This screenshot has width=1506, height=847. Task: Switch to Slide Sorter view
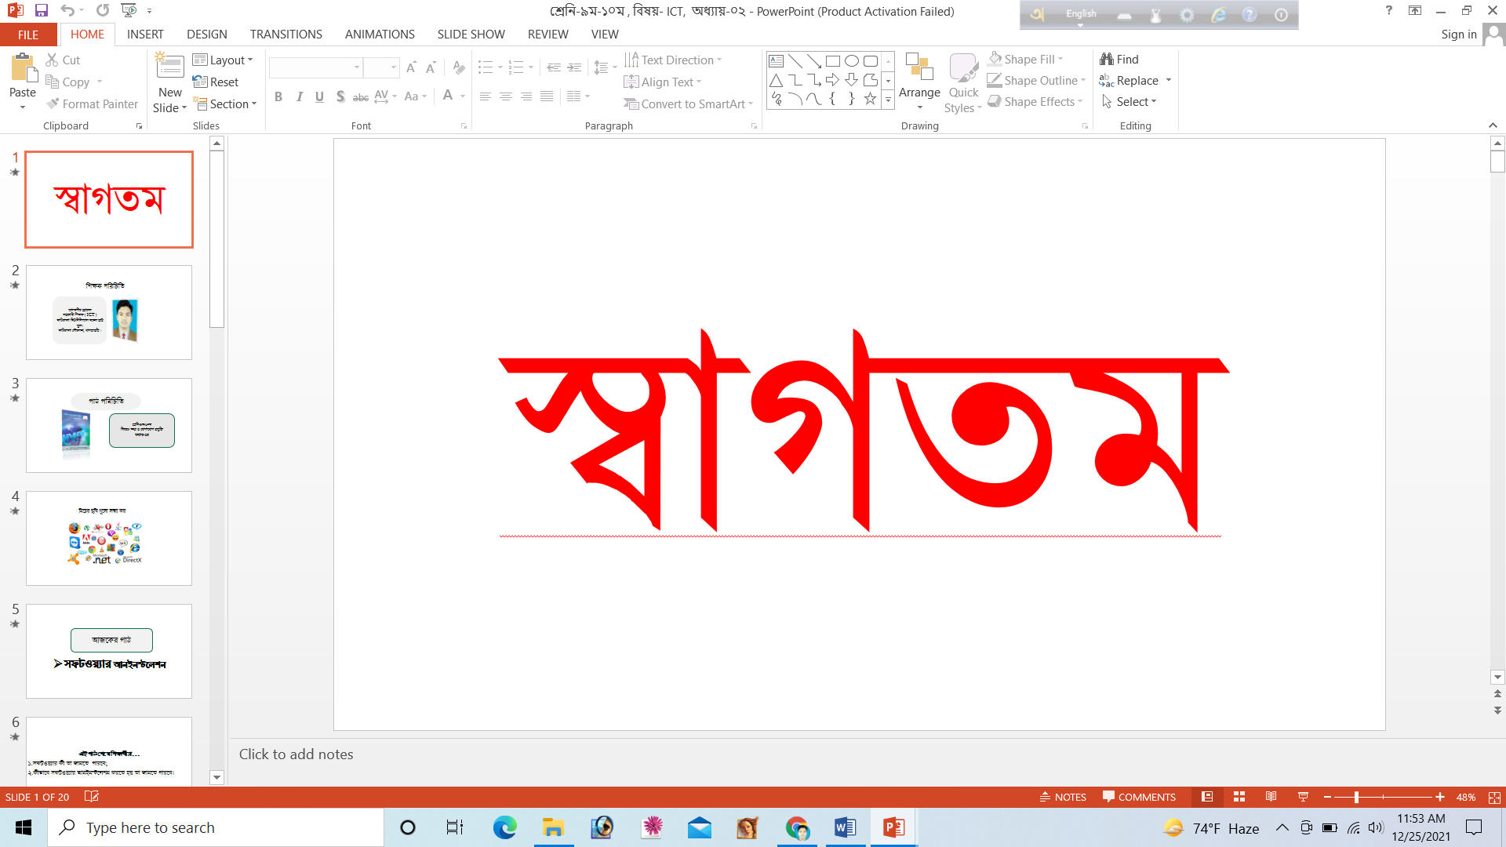(x=1239, y=797)
